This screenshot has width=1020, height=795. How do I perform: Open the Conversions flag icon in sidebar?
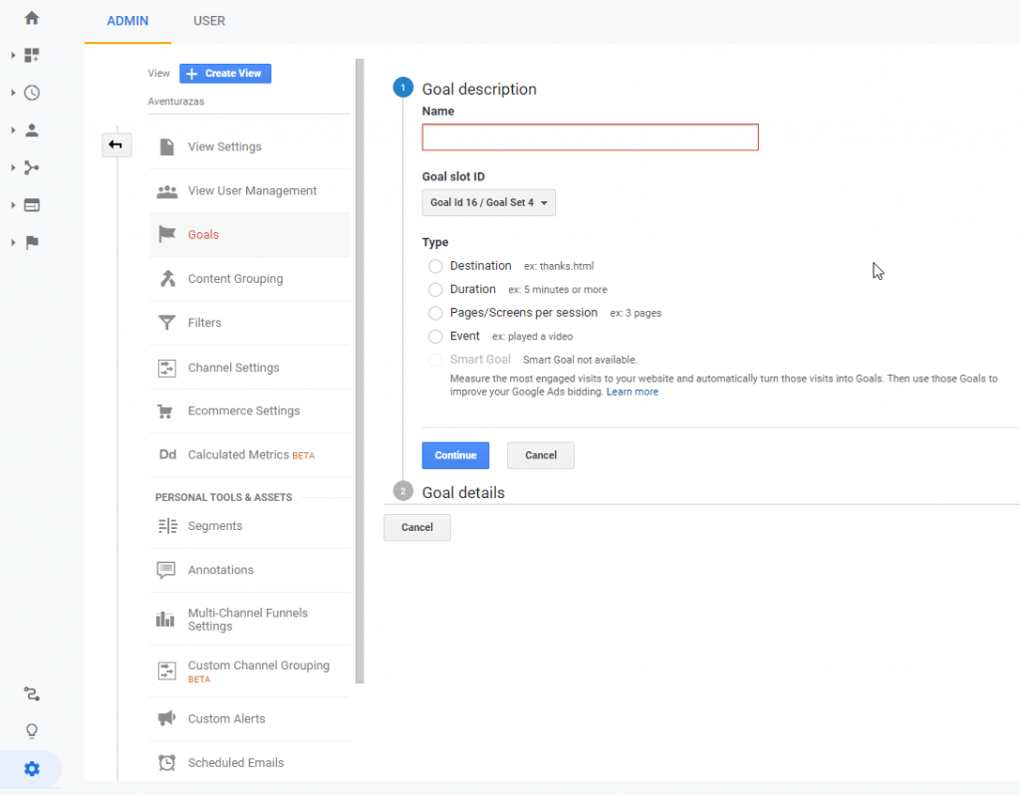31,243
